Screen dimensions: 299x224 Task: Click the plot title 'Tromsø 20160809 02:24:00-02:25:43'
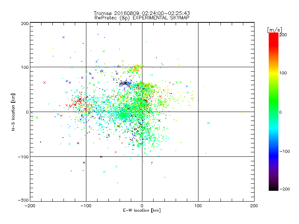pyautogui.click(x=142, y=13)
